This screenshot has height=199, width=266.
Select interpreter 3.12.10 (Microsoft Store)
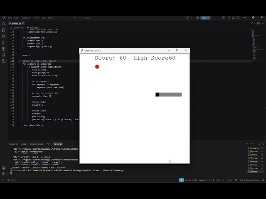tap(249, 180)
